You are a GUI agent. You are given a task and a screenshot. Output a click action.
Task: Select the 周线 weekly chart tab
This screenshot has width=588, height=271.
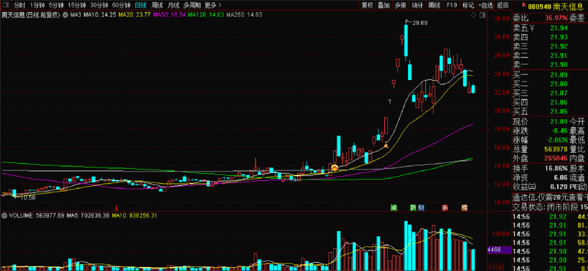pyautogui.click(x=157, y=5)
